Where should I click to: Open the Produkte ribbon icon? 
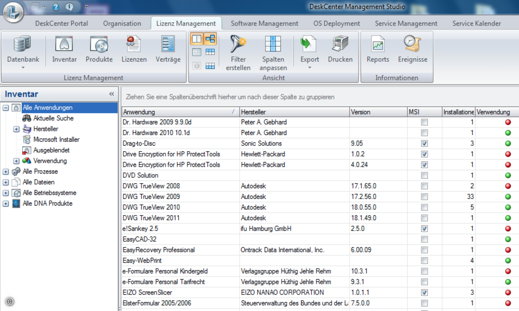[x=99, y=44]
